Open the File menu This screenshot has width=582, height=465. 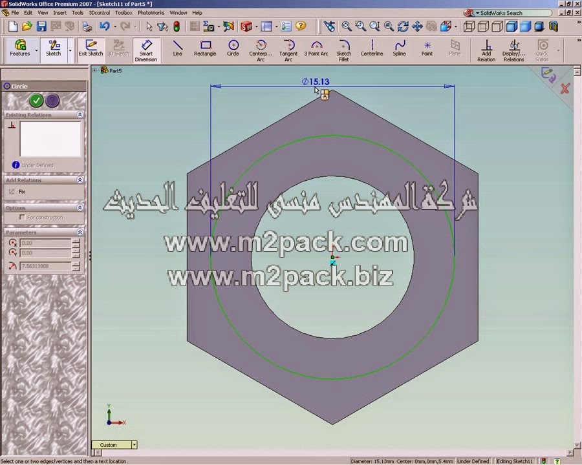point(15,13)
